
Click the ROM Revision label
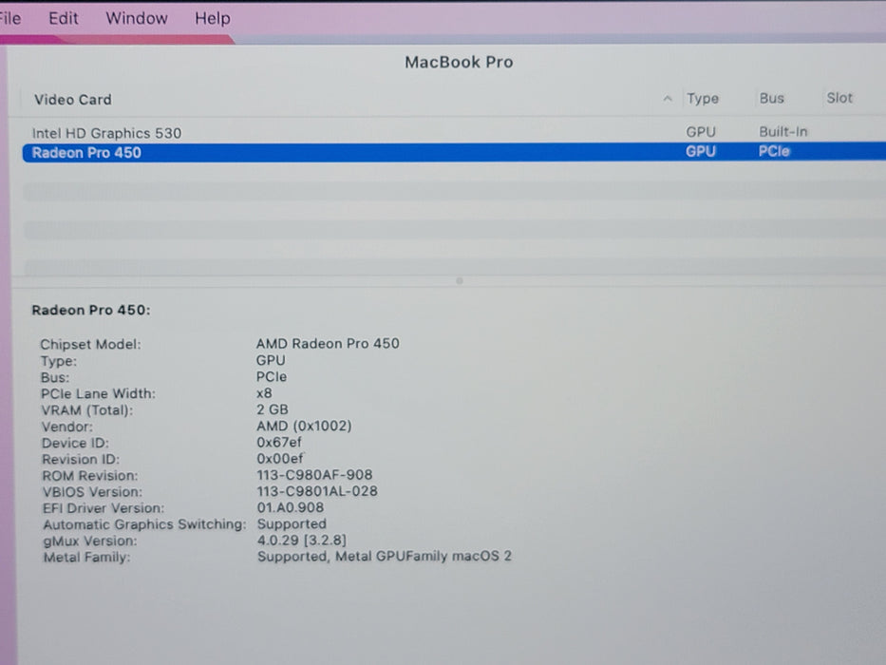(90, 476)
